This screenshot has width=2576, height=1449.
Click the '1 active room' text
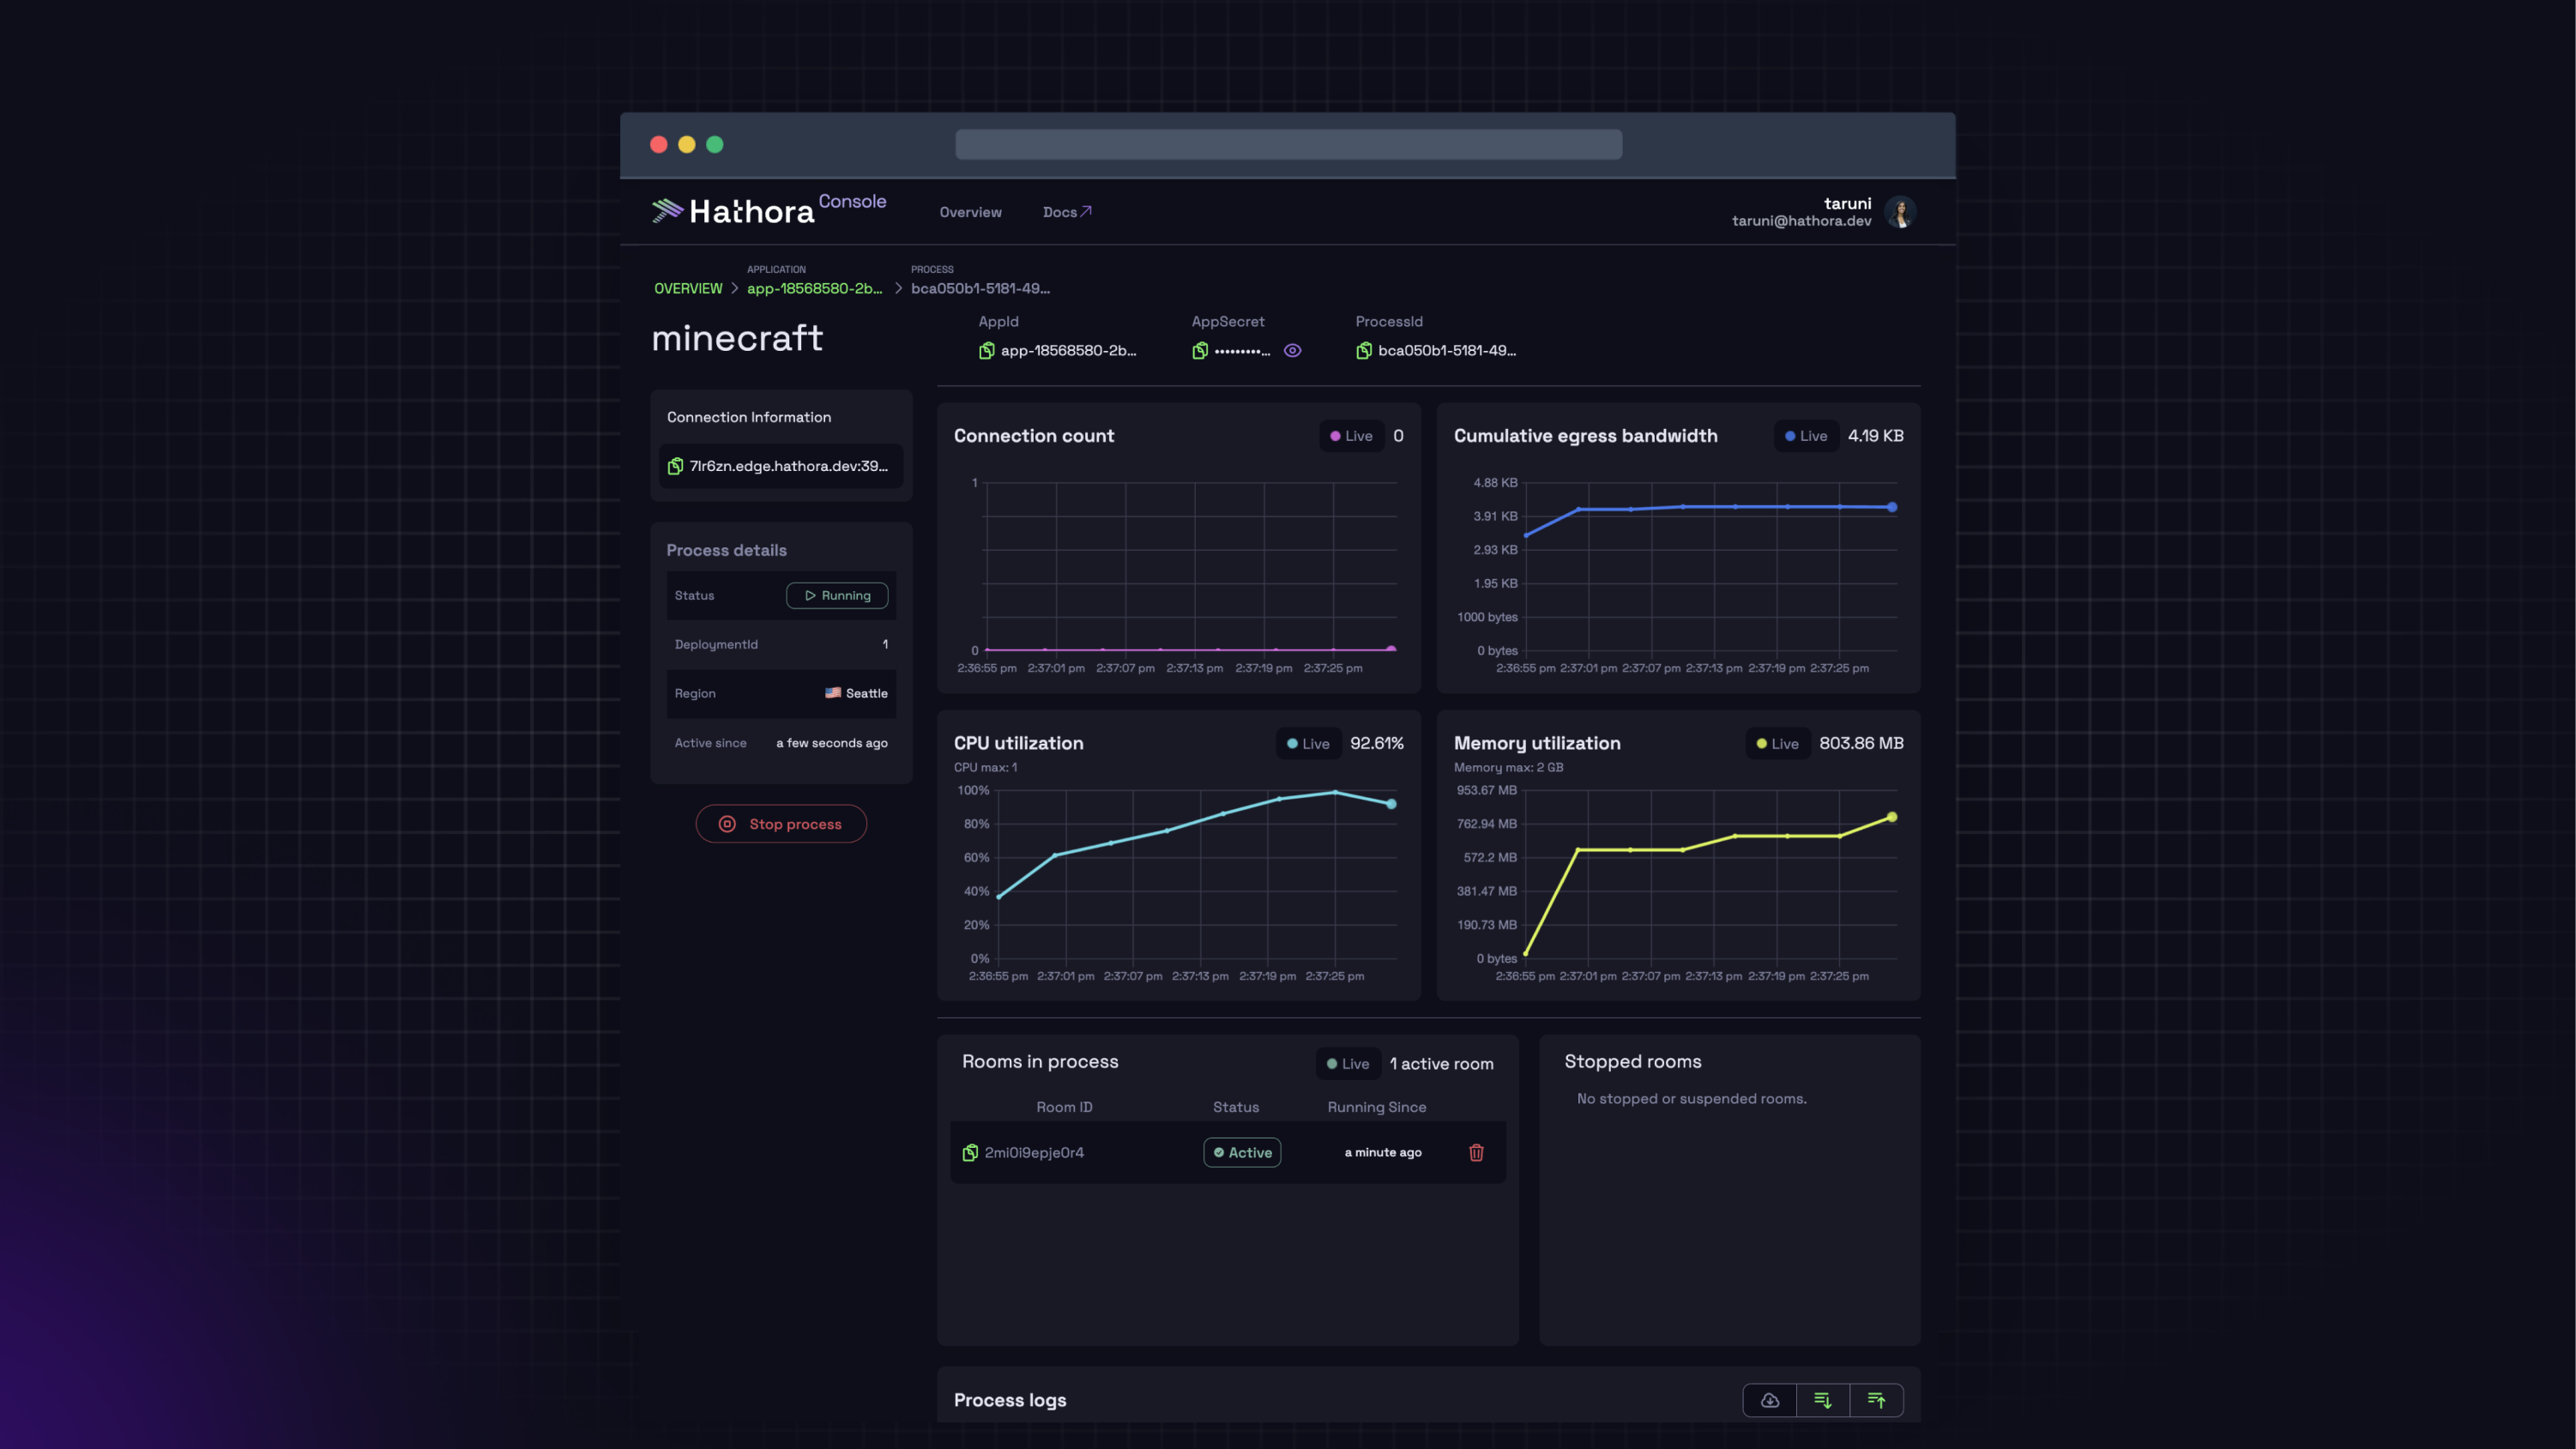1441,1064
